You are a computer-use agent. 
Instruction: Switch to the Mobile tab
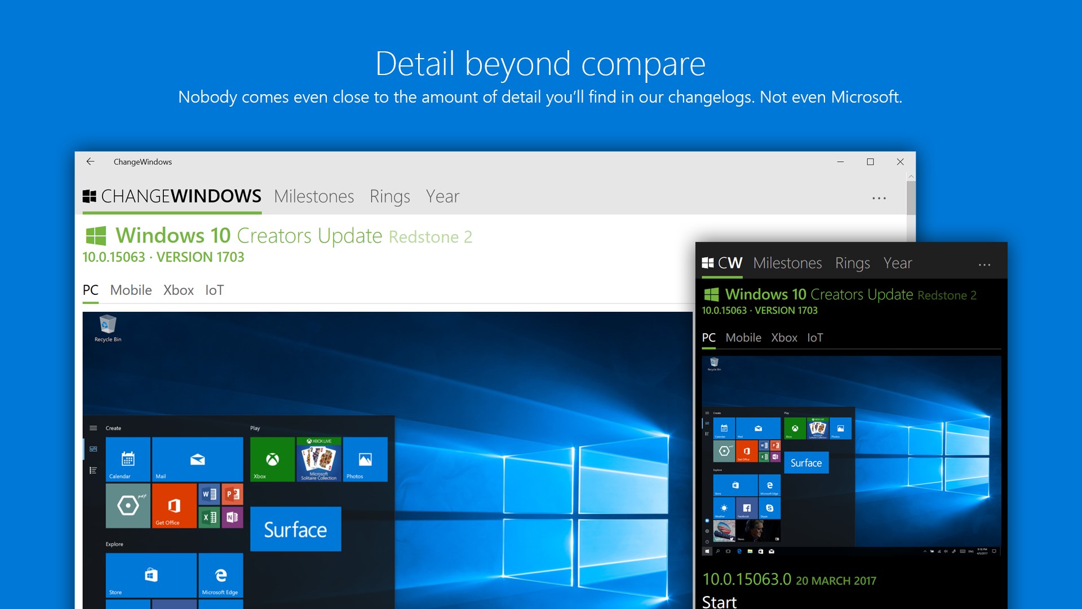131,290
